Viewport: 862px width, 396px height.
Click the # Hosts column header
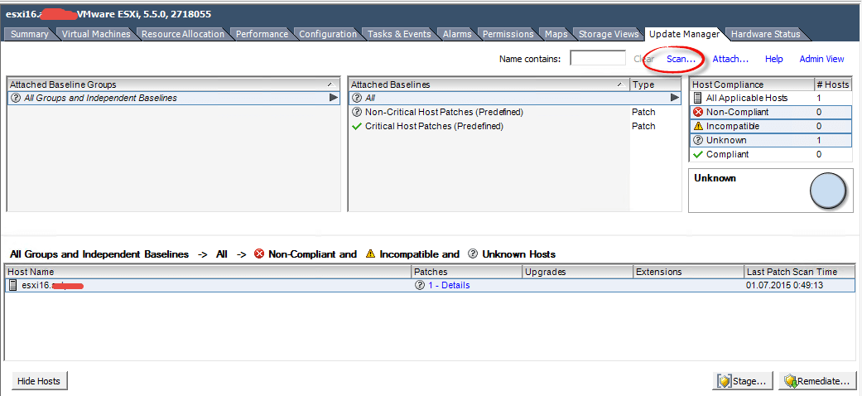[x=834, y=85]
